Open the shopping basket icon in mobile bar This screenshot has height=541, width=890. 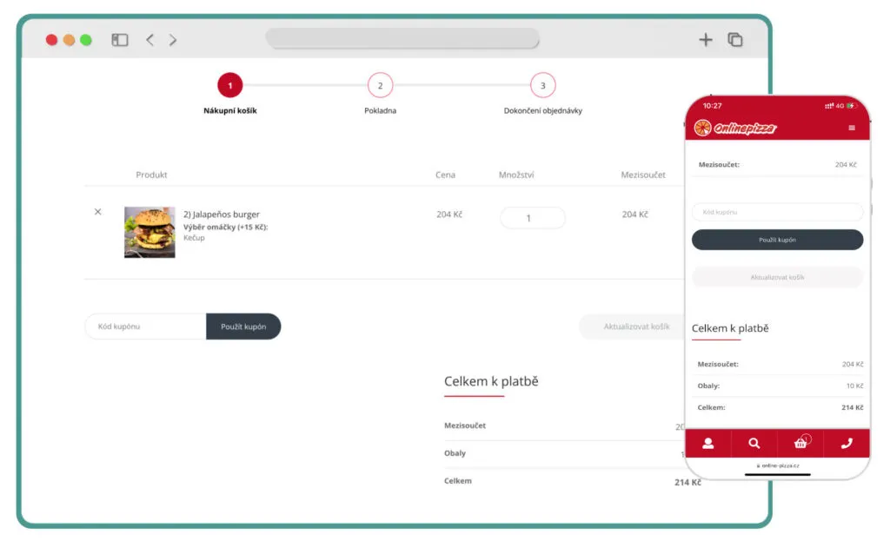[x=800, y=443]
